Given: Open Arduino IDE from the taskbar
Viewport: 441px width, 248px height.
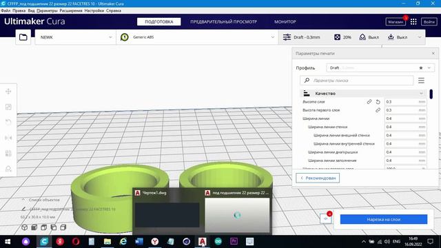Looking at the screenshot, I should coord(218,242).
